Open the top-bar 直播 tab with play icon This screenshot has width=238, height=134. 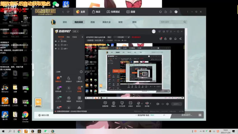131,12
